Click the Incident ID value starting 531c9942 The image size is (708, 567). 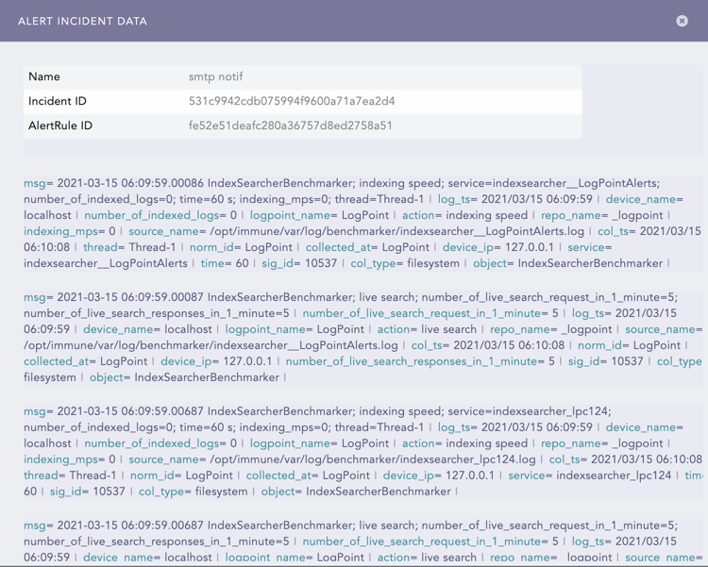[292, 101]
